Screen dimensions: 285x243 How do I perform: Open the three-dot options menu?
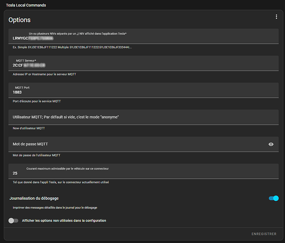(276, 17)
